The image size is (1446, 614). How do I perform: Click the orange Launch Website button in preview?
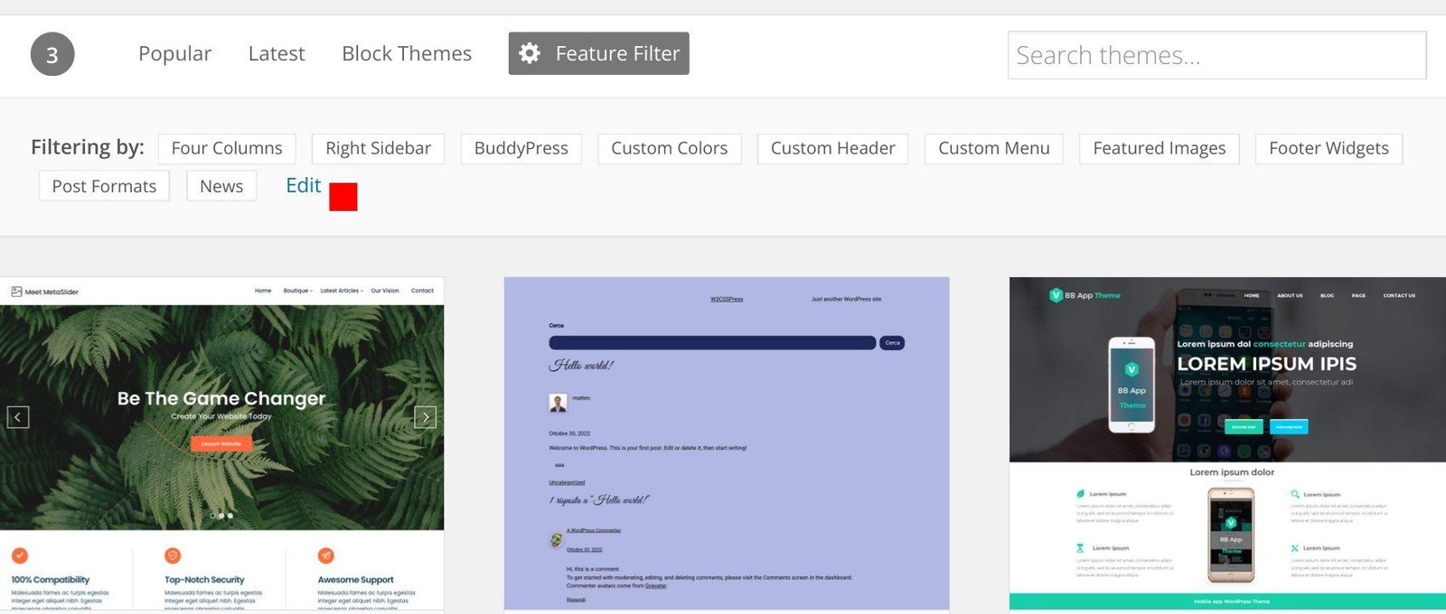point(221,443)
